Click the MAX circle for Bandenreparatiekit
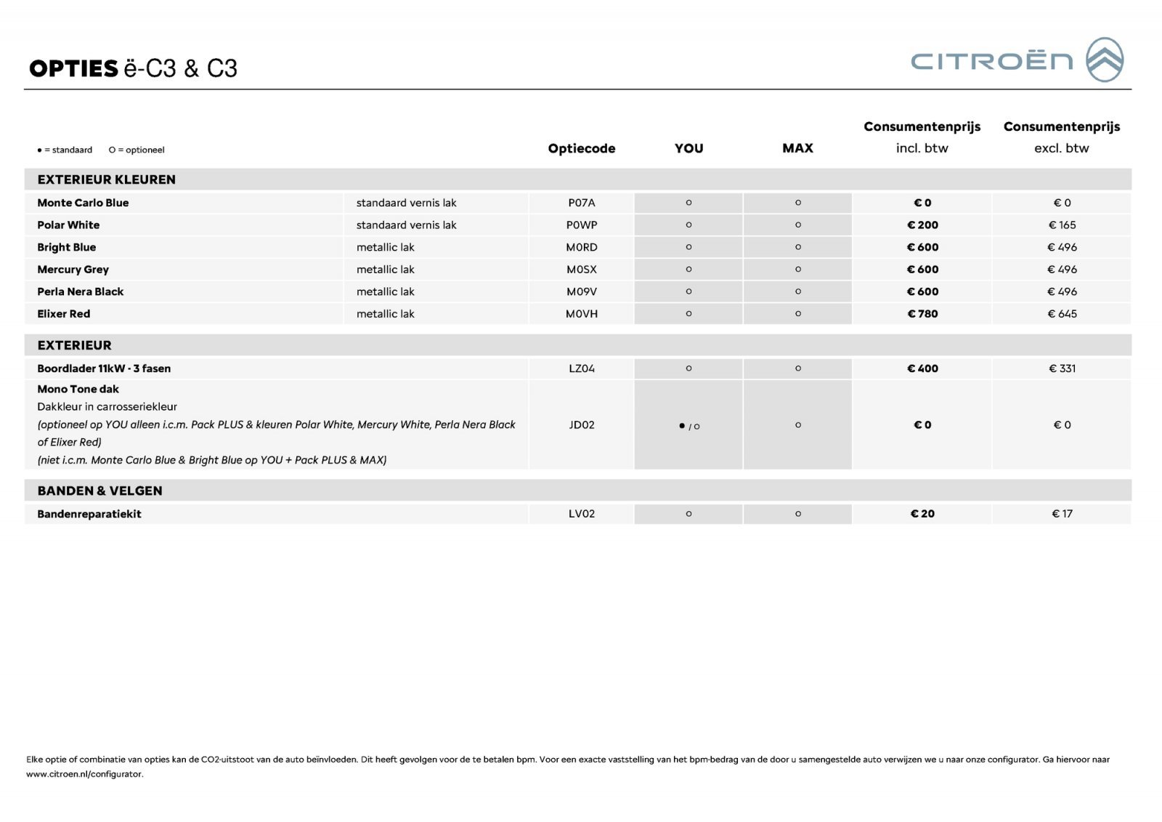Screen dimensions: 1162x822 click(797, 514)
